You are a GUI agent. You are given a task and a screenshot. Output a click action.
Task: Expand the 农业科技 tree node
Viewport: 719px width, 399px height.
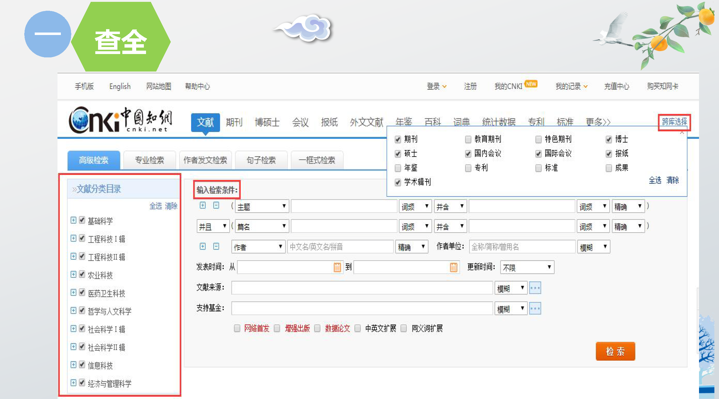click(73, 275)
